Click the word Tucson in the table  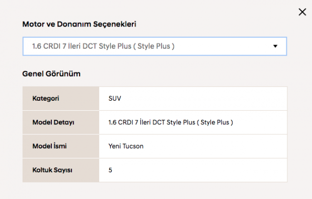point(133,146)
